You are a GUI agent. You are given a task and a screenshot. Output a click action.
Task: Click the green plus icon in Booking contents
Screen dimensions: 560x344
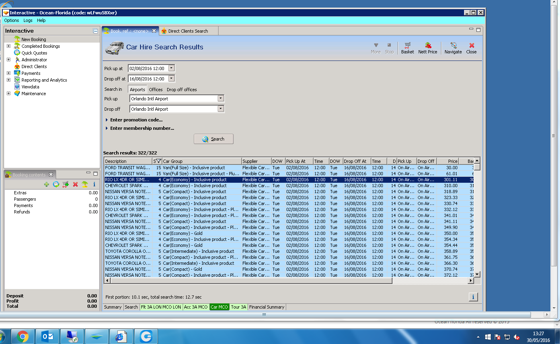47,184
